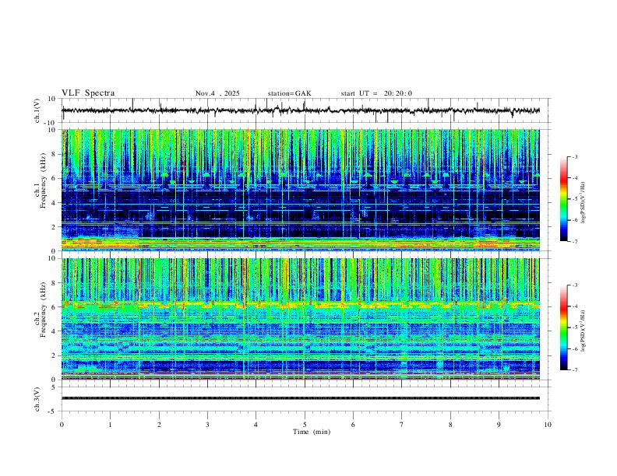Click the ch.3 black signal band
Screen dimensions: 617x476
coord(301,398)
